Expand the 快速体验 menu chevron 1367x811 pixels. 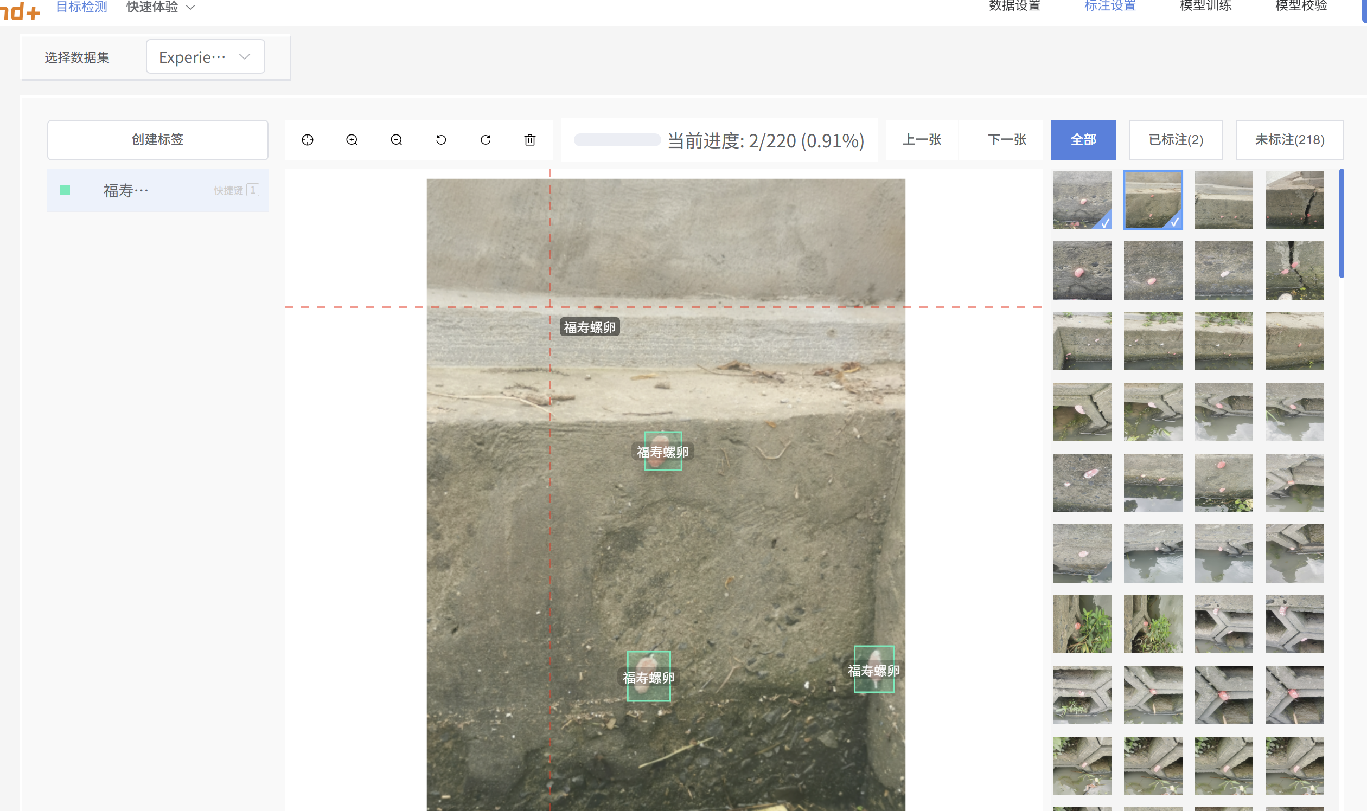191,7
